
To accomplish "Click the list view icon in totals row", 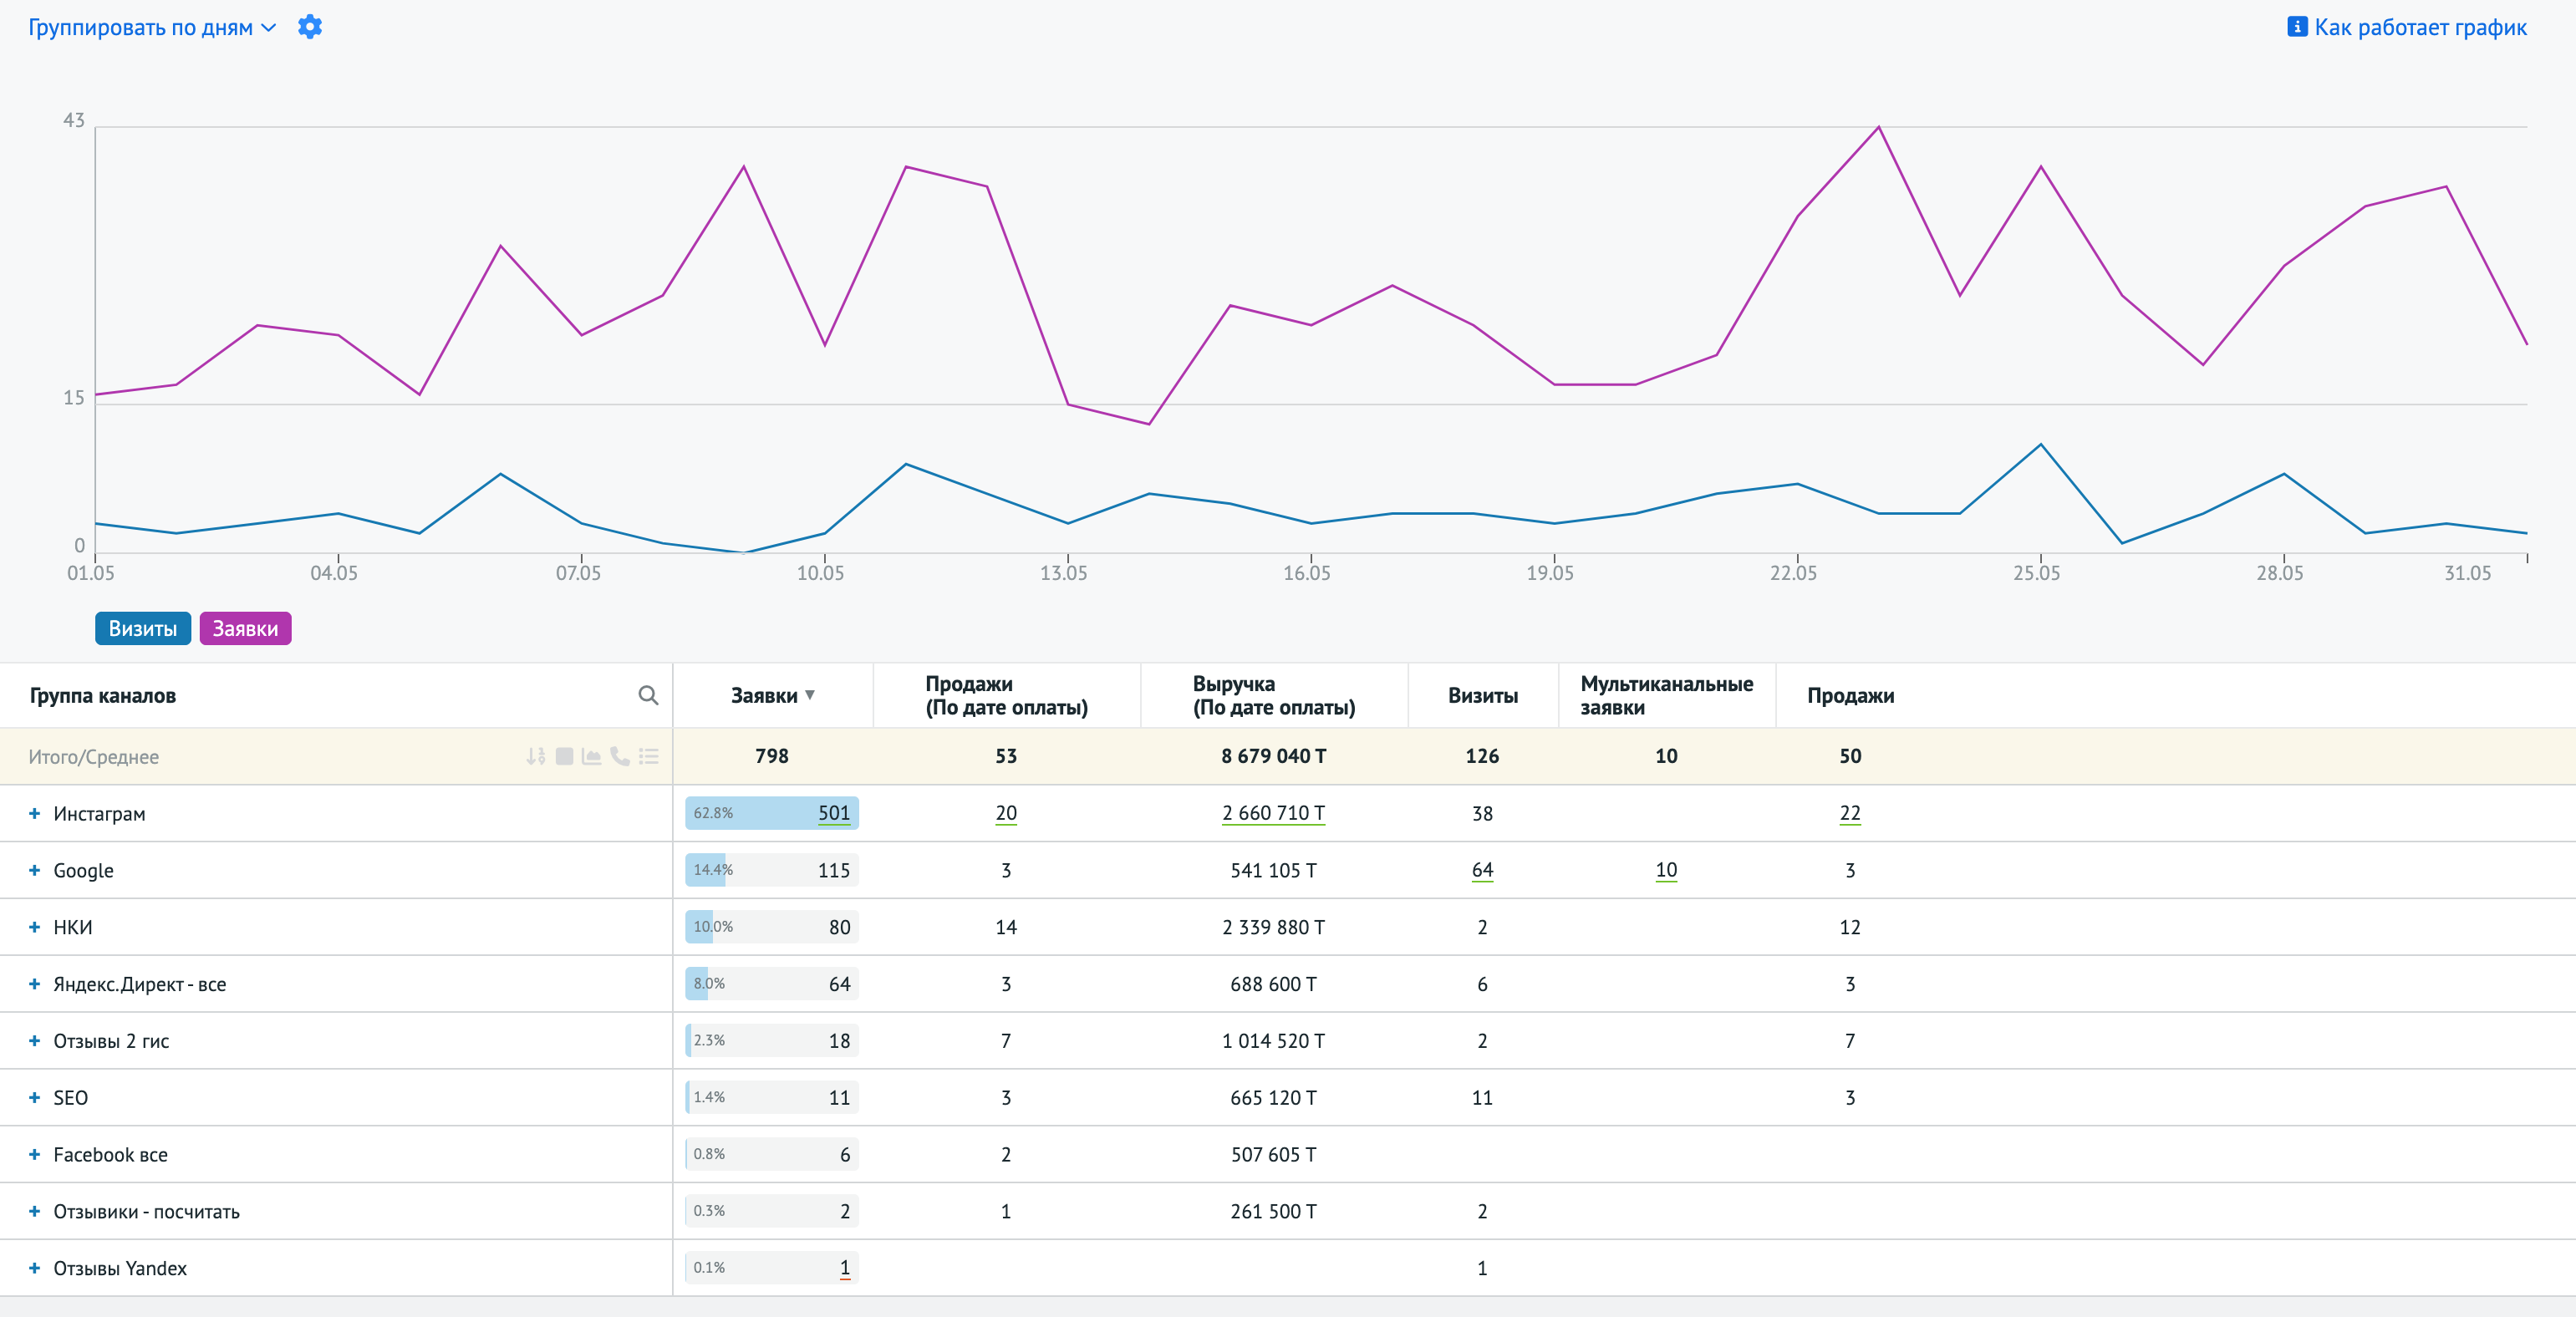I will 649,756.
